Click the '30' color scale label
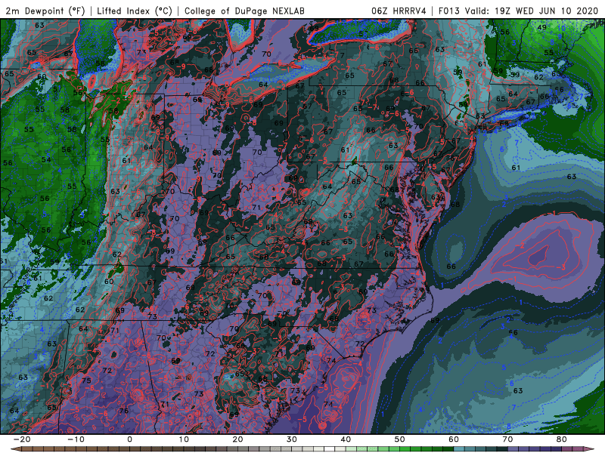605x453 pixels. point(292,439)
